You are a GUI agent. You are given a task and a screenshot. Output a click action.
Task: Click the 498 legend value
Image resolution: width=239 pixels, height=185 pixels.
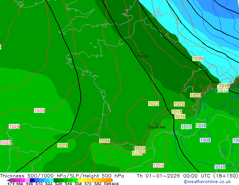click(x=29, y=183)
